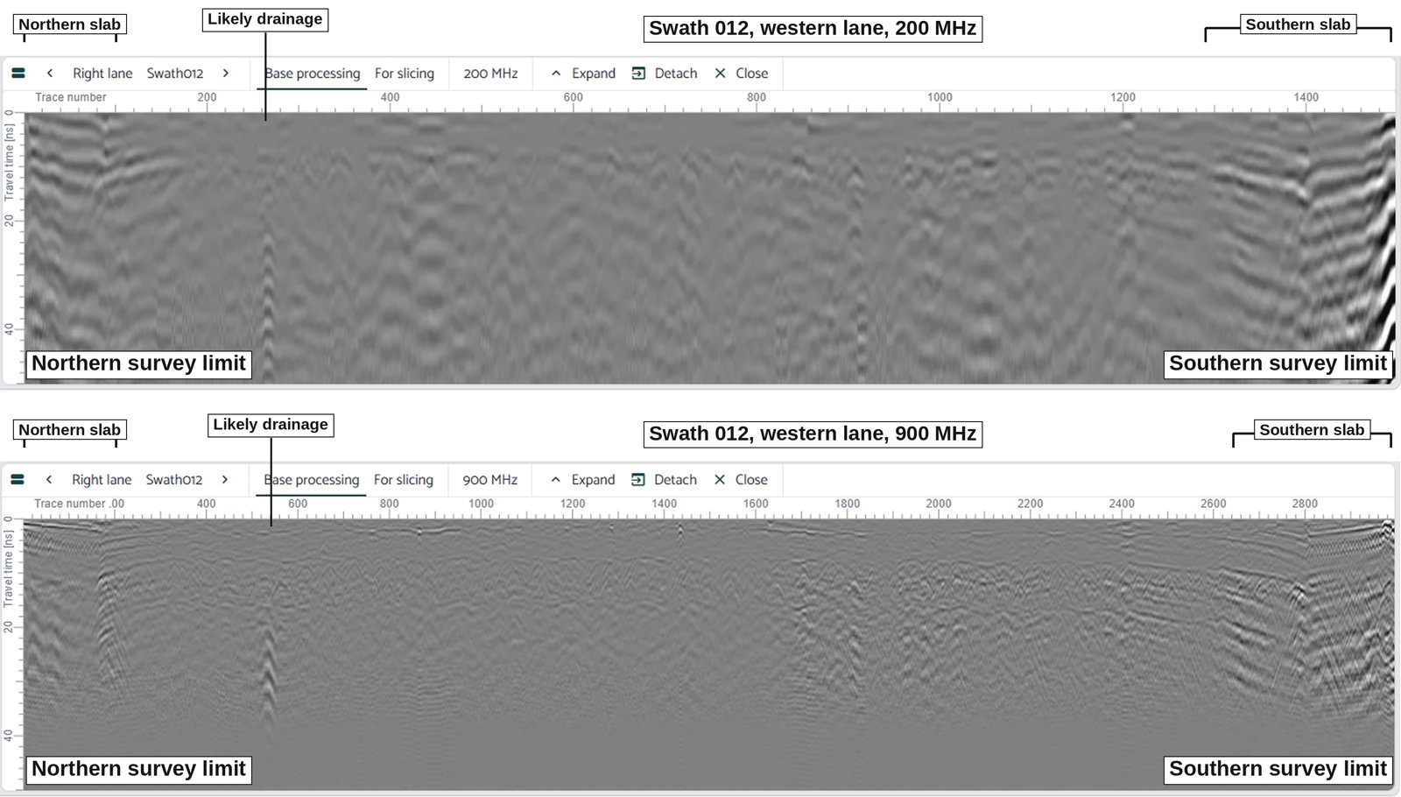The height and width of the screenshot is (797, 1401).
Task: Open the menu icon in the 900 MHz panel
Action: [18, 480]
